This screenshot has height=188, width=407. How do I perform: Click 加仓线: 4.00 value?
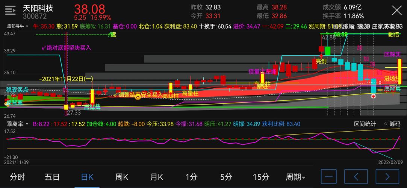[x=101, y=124]
